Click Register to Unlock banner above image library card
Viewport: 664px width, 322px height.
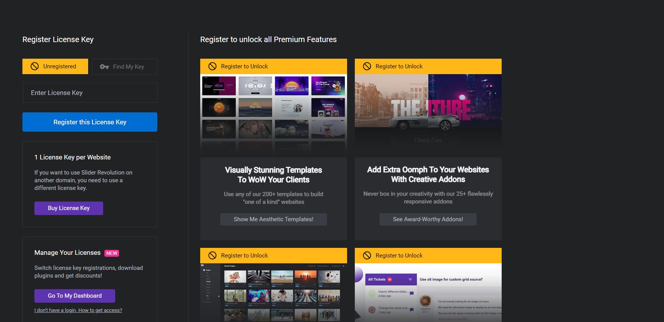coord(274,256)
